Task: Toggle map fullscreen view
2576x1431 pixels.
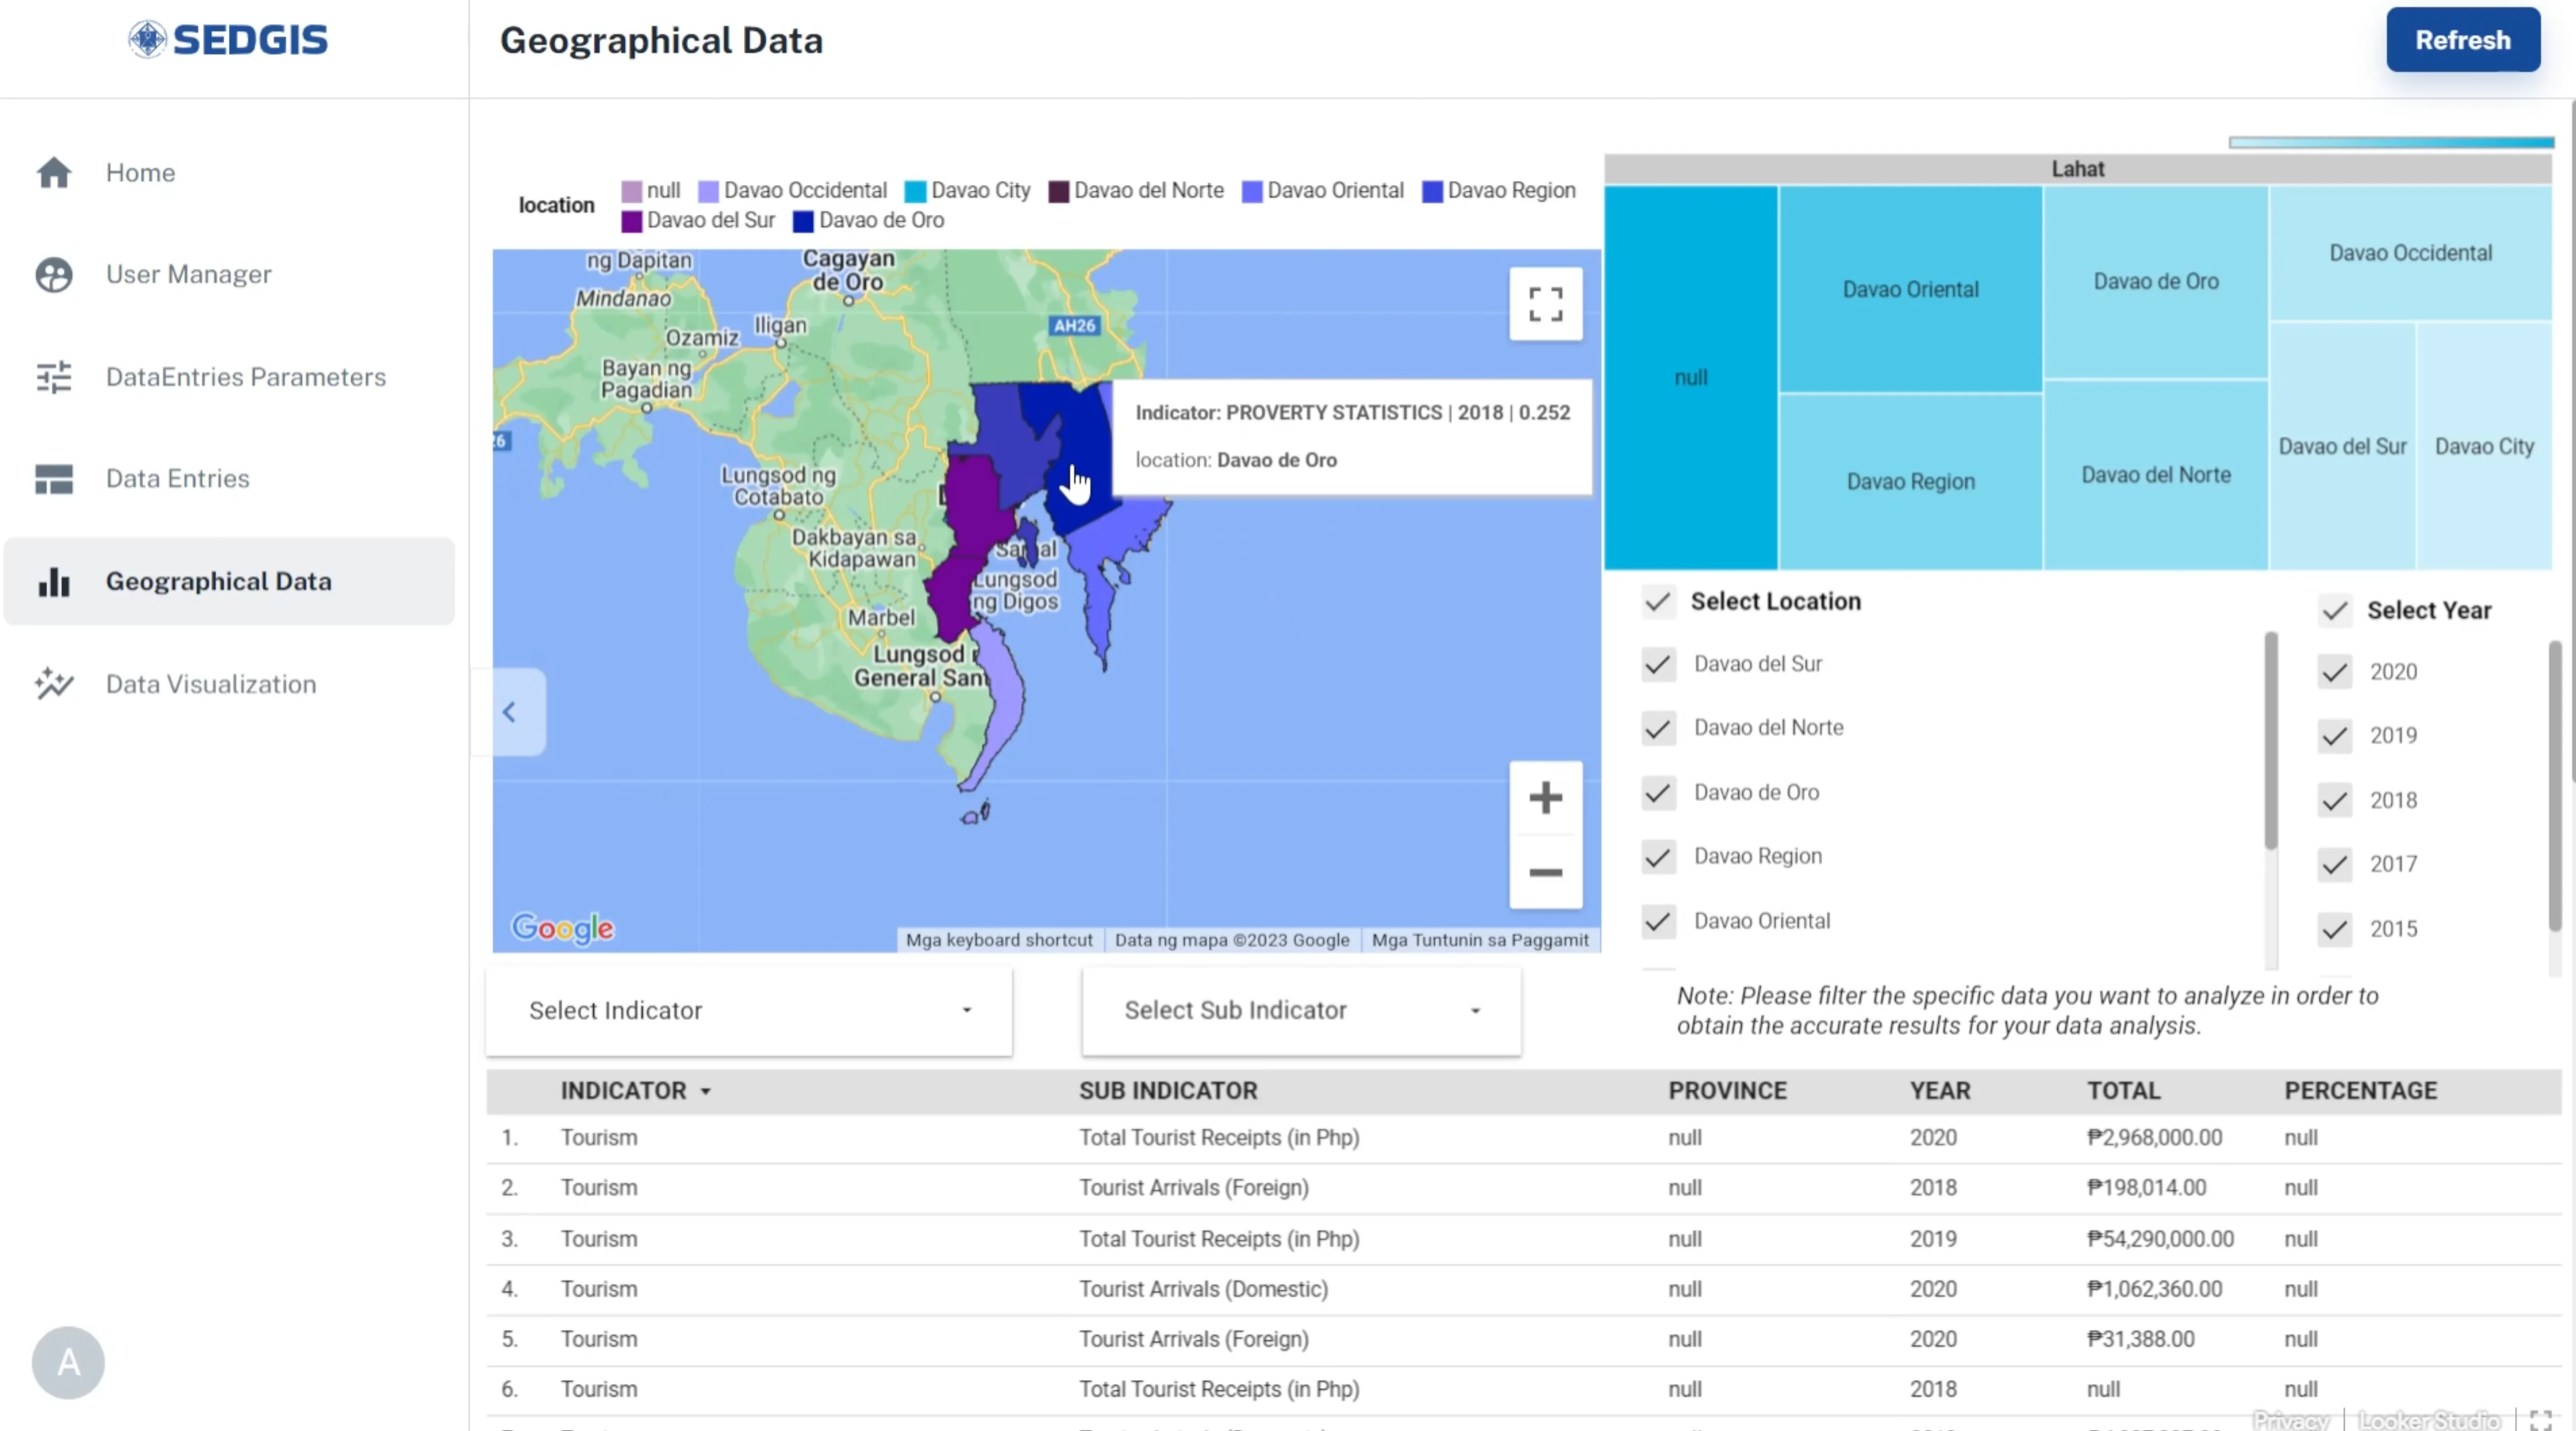Action: pyautogui.click(x=1545, y=304)
